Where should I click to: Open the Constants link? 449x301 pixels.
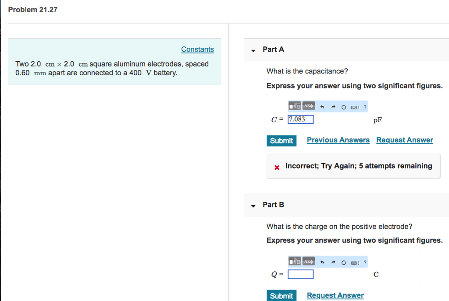coord(197,49)
